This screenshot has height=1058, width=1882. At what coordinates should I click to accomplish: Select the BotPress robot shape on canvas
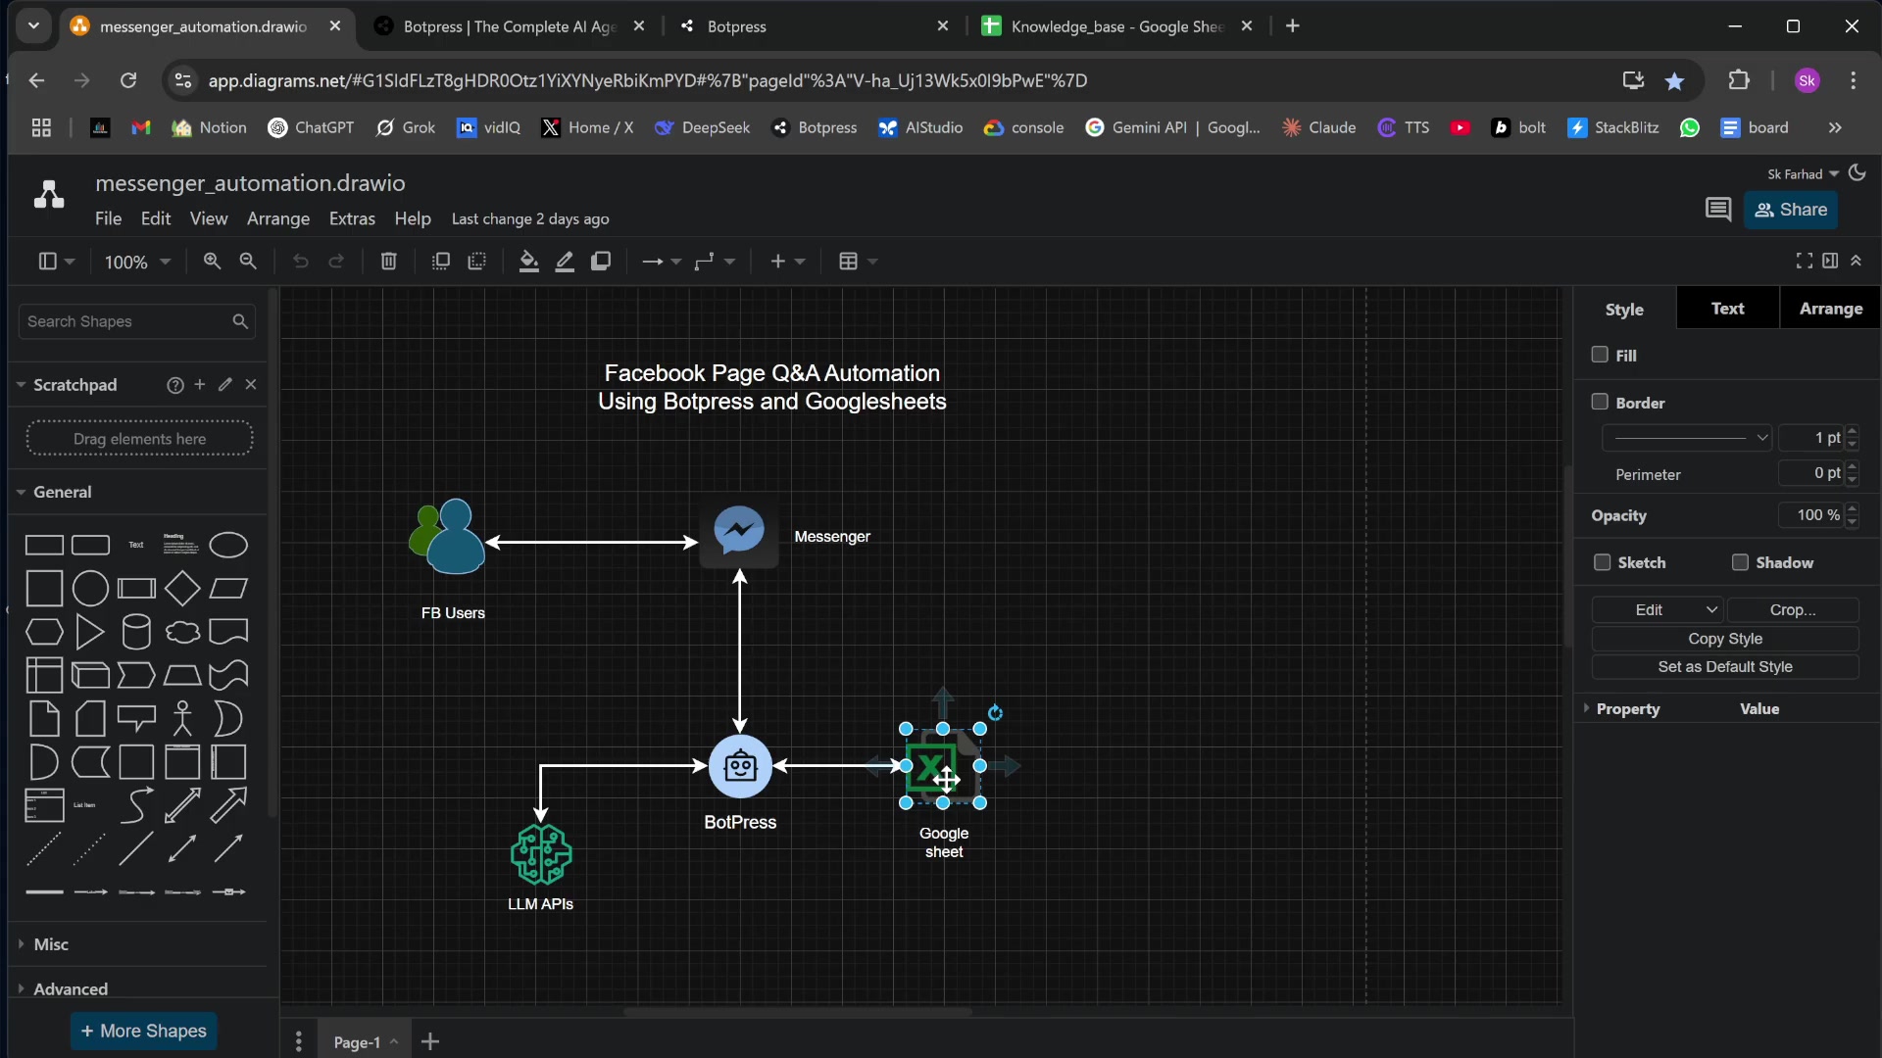[740, 766]
